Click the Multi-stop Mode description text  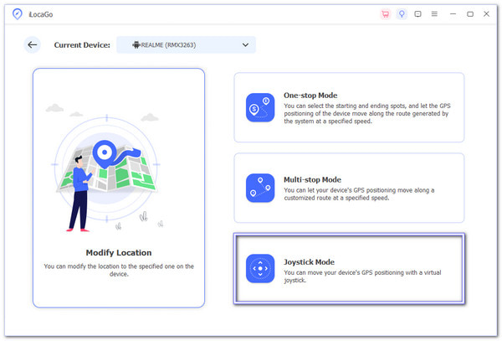coord(359,194)
